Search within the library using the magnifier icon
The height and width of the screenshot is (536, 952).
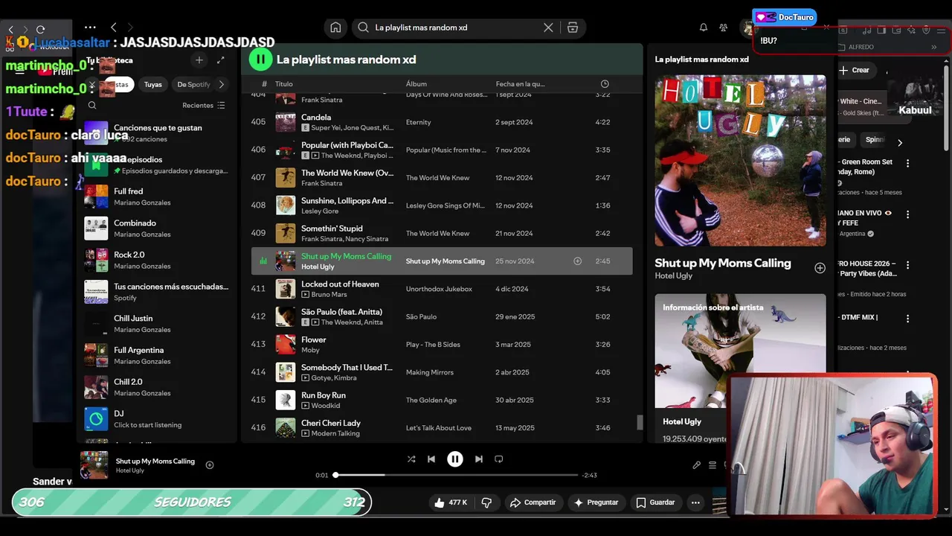tap(92, 106)
